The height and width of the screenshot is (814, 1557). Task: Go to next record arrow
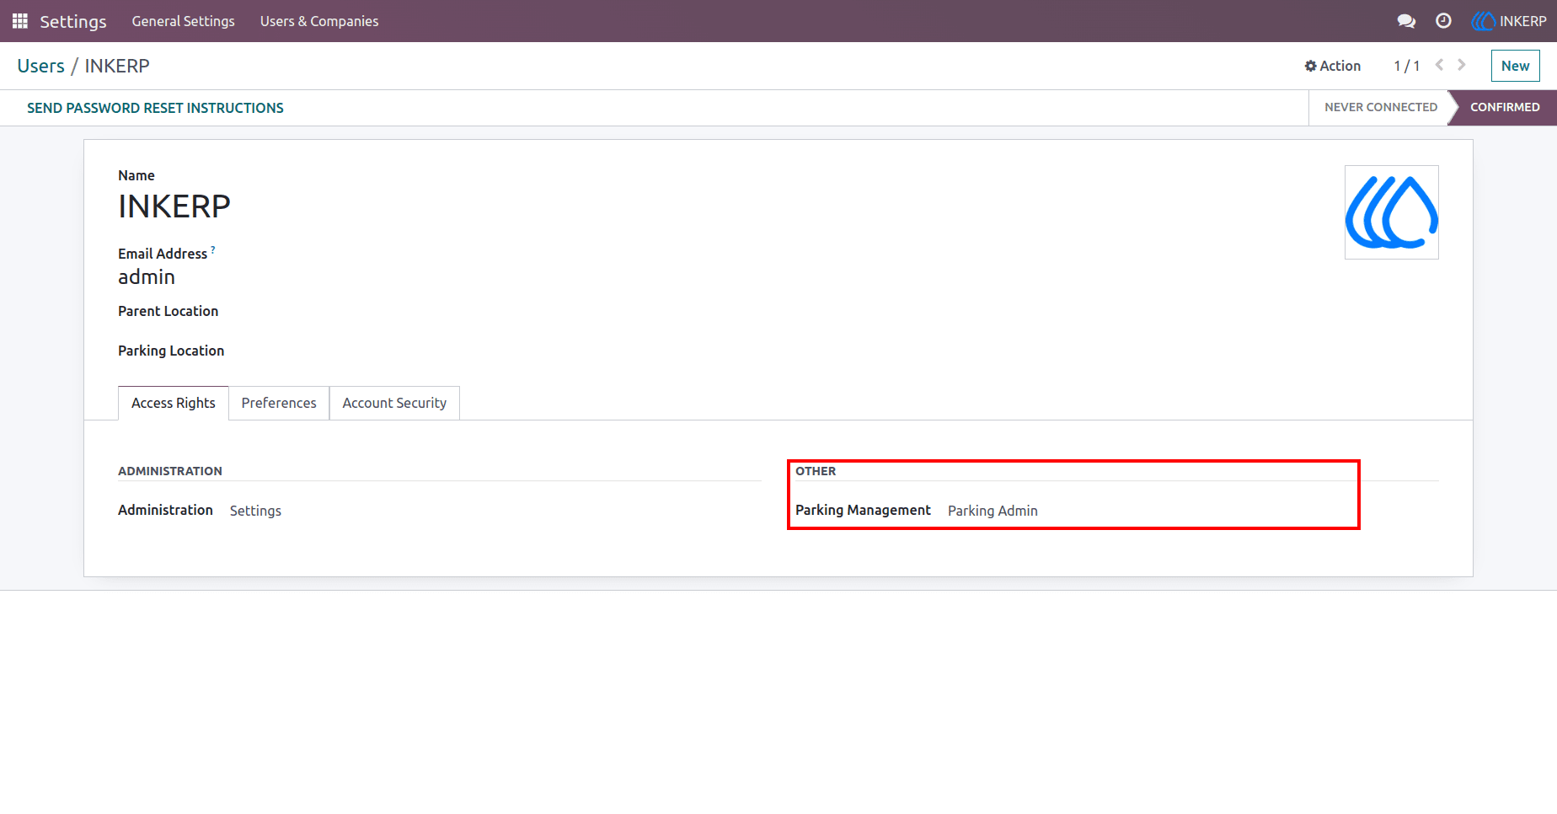pyautogui.click(x=1462, y=65)
